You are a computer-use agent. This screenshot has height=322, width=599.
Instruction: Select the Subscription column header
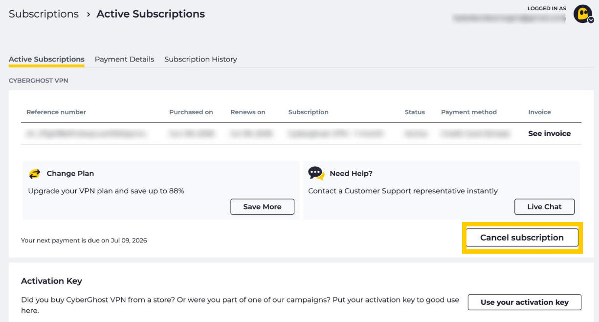[x=309, y=112]
